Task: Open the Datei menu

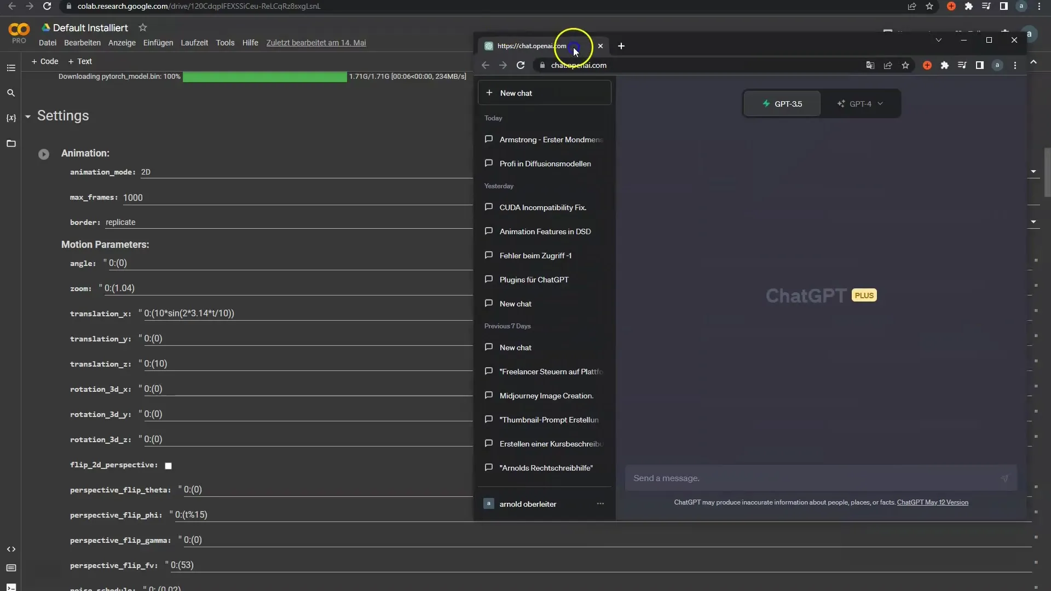Action: tap(48, 43)
